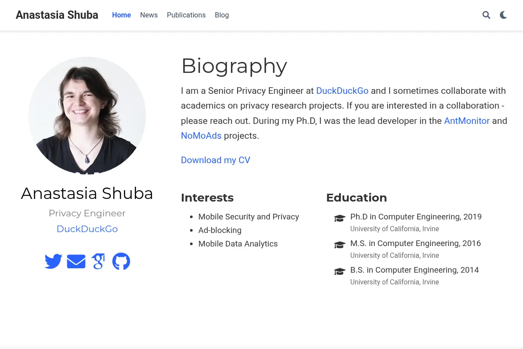Open the Blog nav item
The height and width of the screenshot is (349, 523).
click(222, 15)
